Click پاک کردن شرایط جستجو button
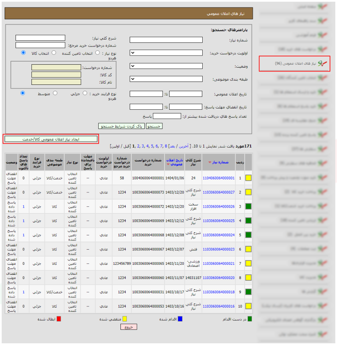Image resolution: width=337 pixels, height=345 pixels. pyautogui.click(x=121, y=126)
